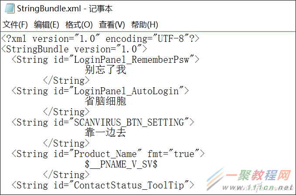The height and width of the screenshot is (195, 296).
Task: Open the 文件(F) menu
Action: point(15,24)
